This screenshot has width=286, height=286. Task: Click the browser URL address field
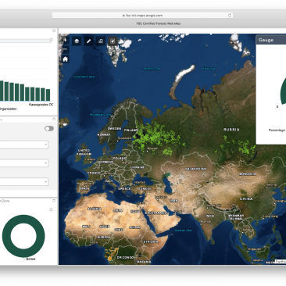tap(142, 16)
